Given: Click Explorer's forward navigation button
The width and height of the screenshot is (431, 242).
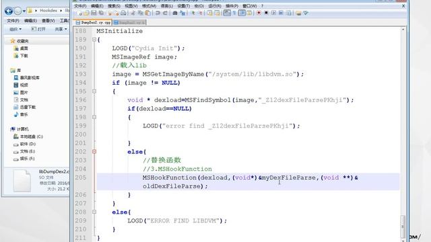Looking at the screenshot, I should [x=18, y=11].
